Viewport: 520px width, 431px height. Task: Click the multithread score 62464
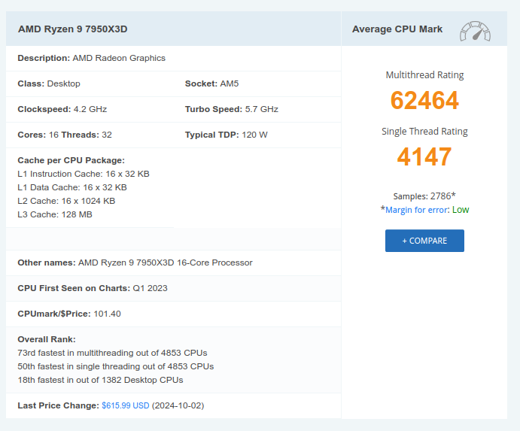point(424,100)
